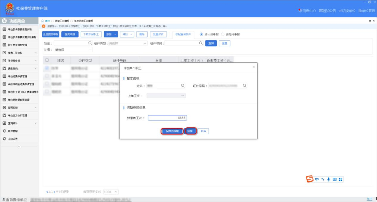Open the 每页显示条数 page size dropdown
The height and width of the screenshot is (202, 377).
(x=111, y=192)
